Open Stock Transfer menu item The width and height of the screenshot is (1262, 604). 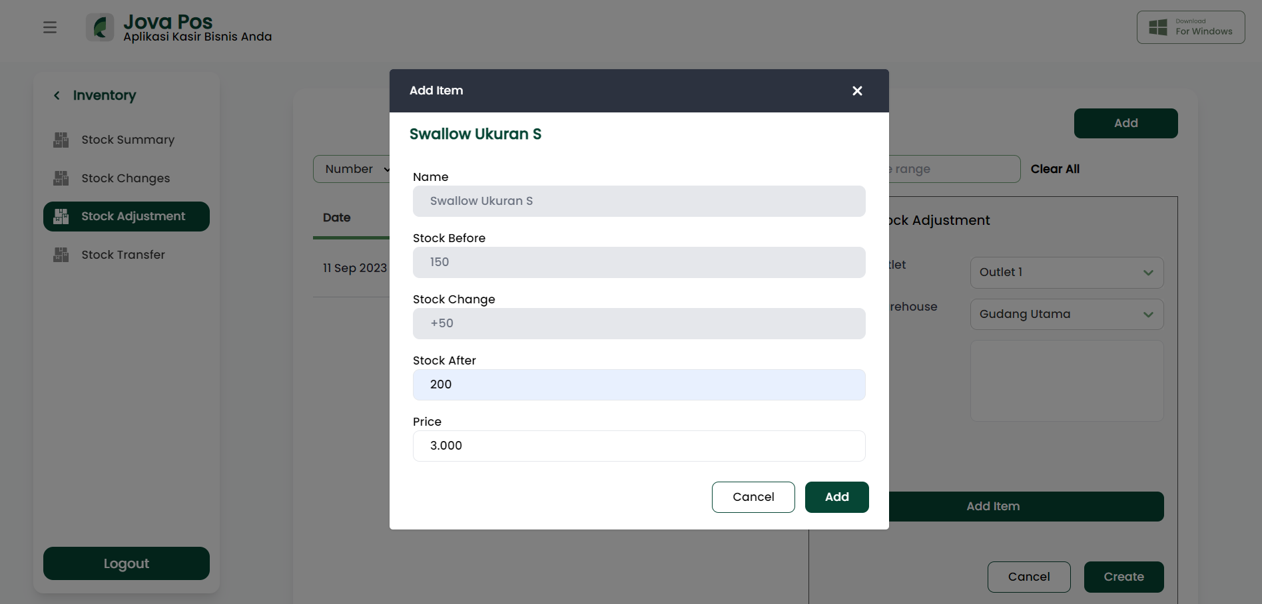127,255
